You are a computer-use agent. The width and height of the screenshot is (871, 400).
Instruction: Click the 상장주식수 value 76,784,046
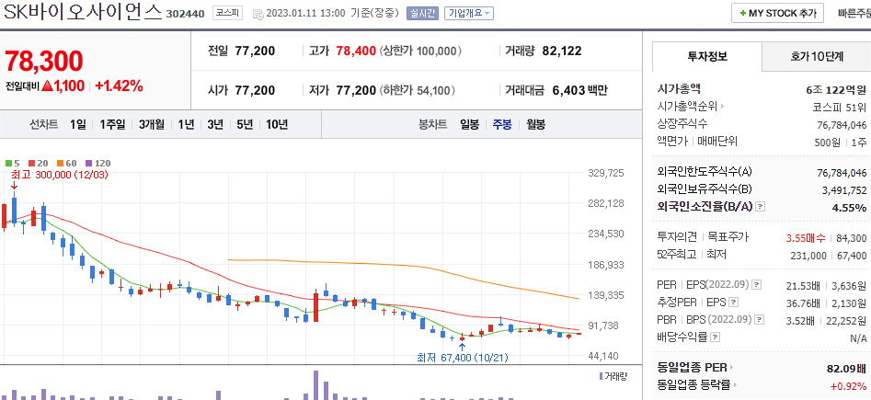(842, 124)
